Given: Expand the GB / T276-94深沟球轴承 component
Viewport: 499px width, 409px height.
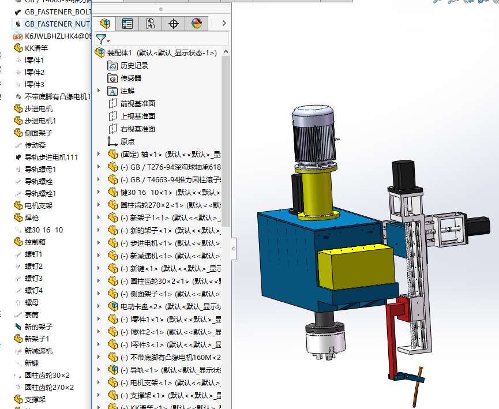Looking at the screenshot, I should (99, 167).
